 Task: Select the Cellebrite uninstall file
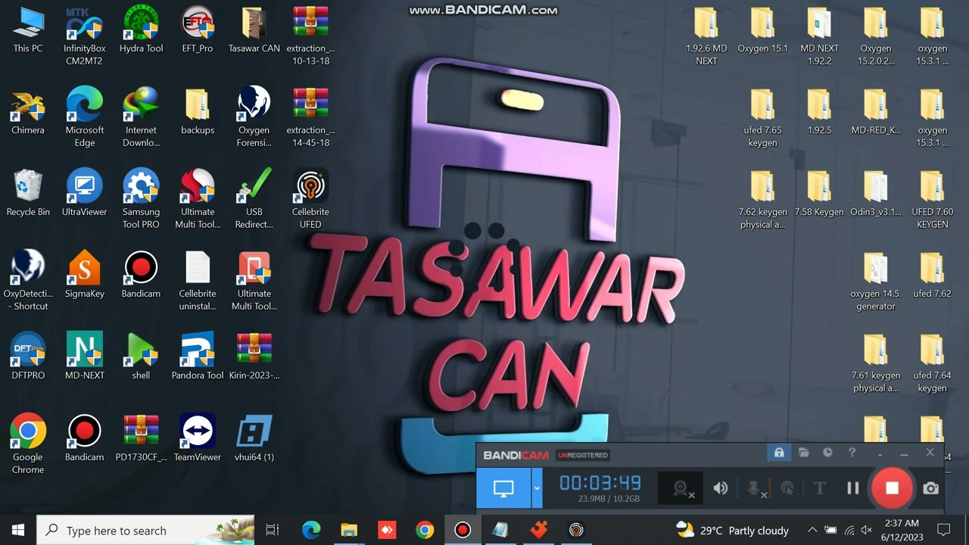point(198,281)
